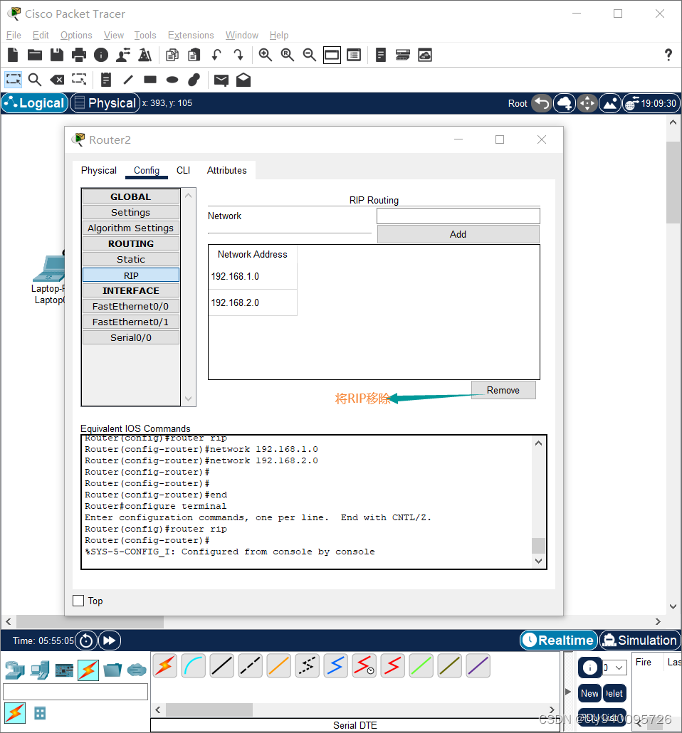682x733 pixels.
Task: Click the Add Simple PDU envelope icon
Action: pos(221,80)
